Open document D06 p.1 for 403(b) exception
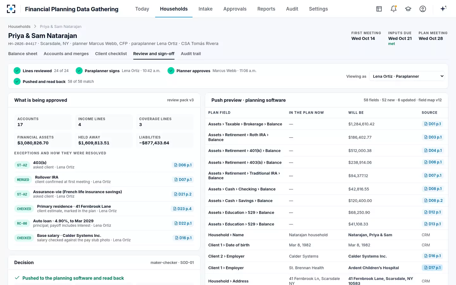The height and width of the screenshot is (285, 456). pos(183,165)
